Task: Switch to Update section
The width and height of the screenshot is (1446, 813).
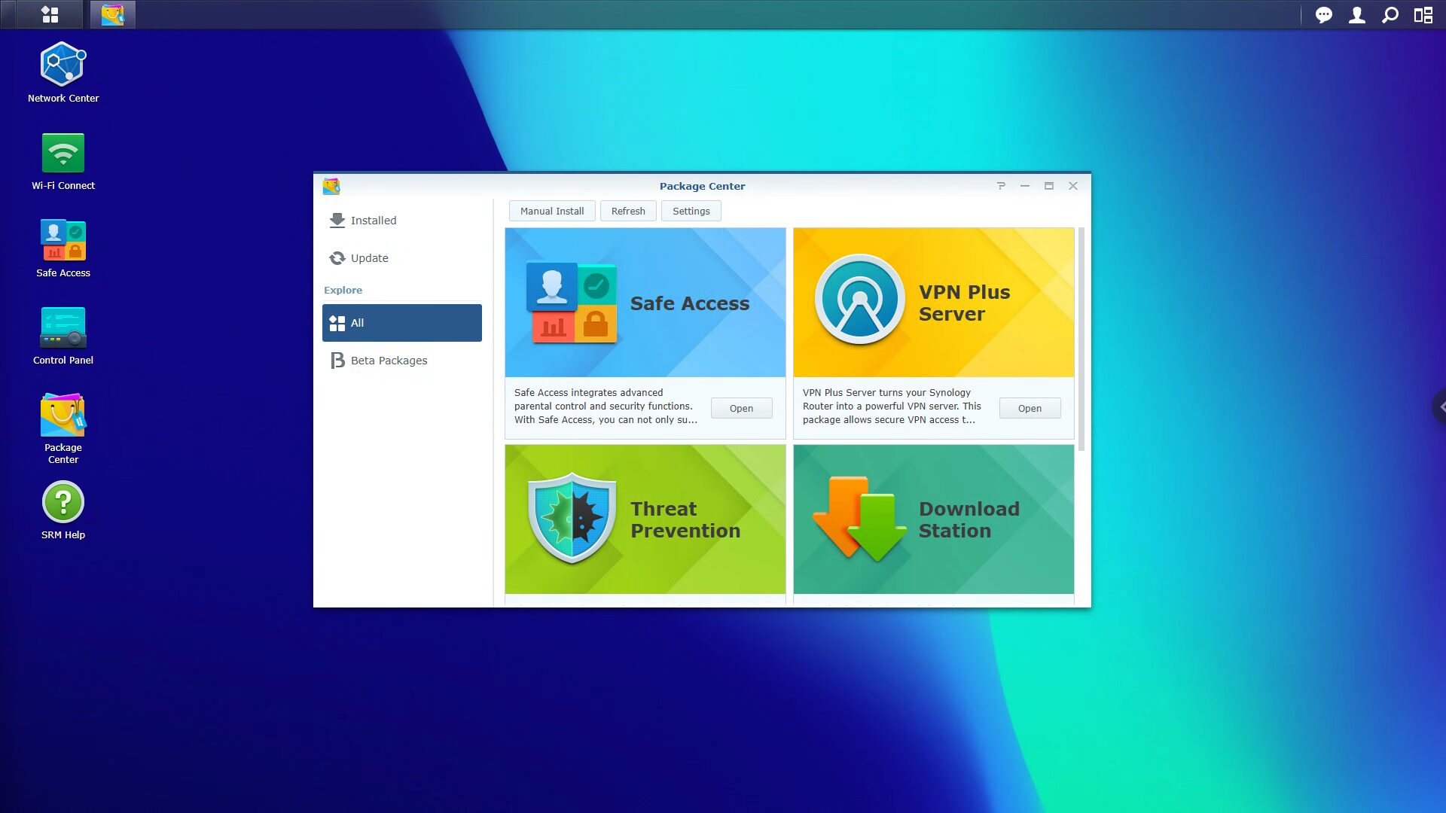Action: [402, 258]
